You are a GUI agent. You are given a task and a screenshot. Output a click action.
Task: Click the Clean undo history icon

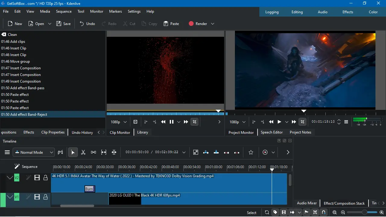pos(4,34)
